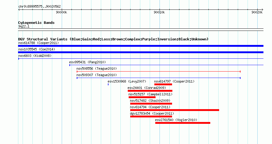
Task: Select the nsv1035545 blue gain bar
Action: [x=141, y=52]
